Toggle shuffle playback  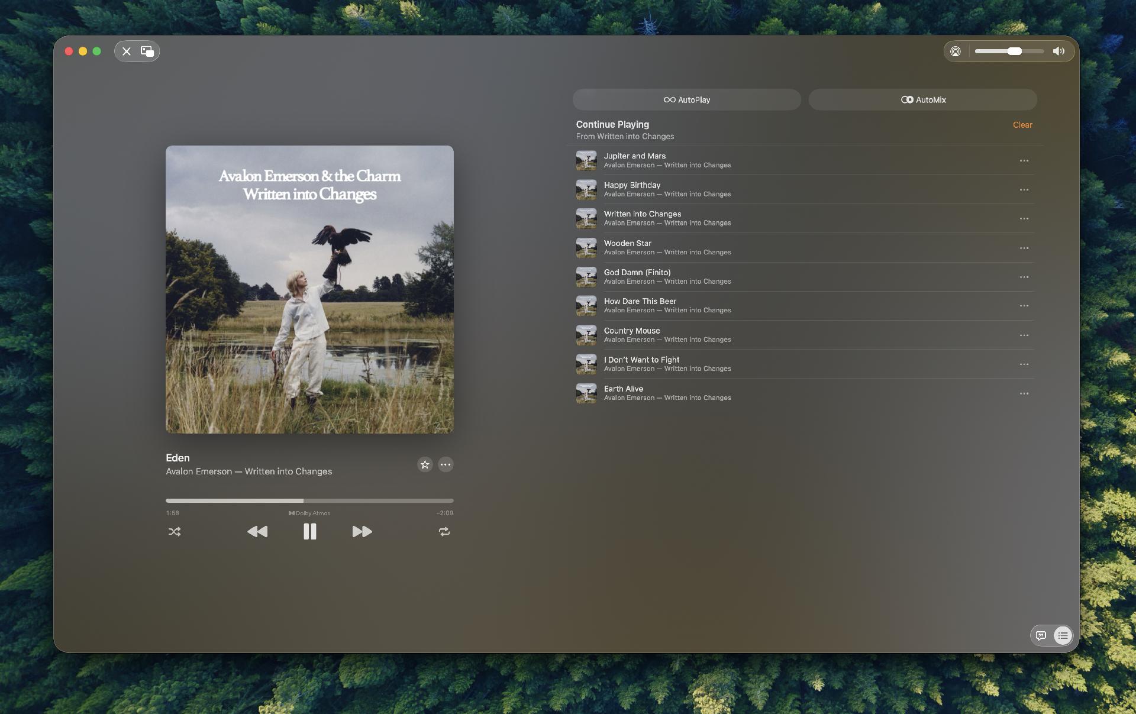click(x=175, y=532)
